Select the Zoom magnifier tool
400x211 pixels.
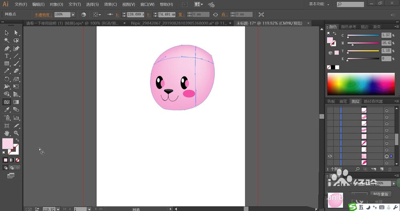(16, 133)
